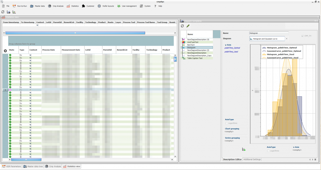Open the R2R Parameters bottom tab
321x170 pixels.
pos(12,166)
